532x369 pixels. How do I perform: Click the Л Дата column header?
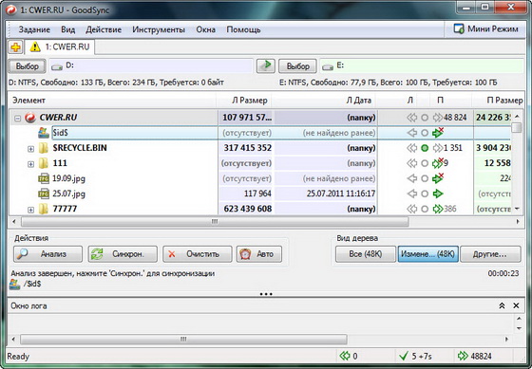(324, 101)
